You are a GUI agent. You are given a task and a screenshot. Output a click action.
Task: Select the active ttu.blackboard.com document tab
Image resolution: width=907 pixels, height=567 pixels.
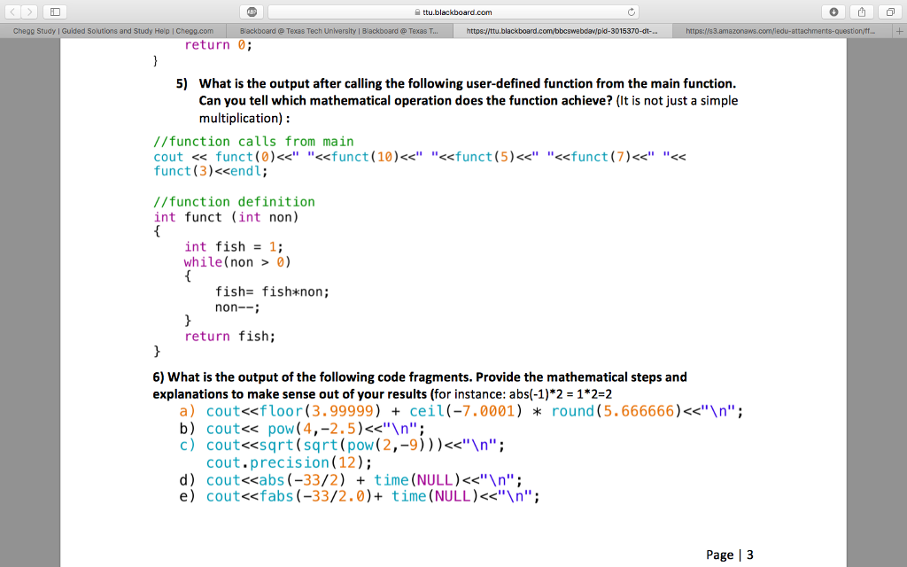pos(564,28)
